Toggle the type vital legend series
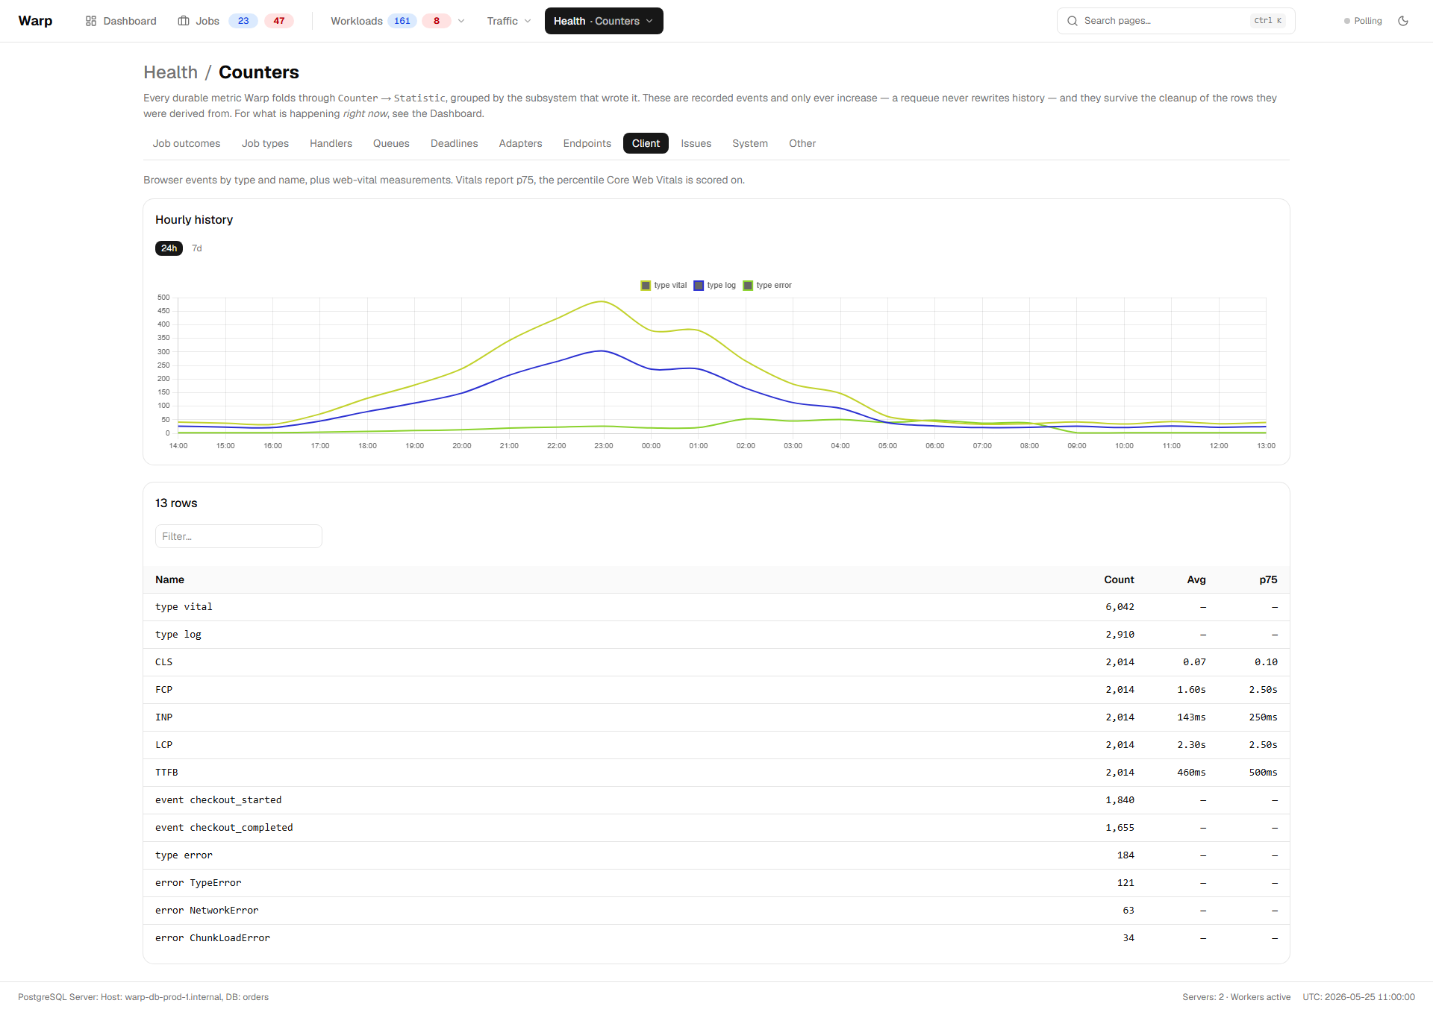 [x=664, y=286]
